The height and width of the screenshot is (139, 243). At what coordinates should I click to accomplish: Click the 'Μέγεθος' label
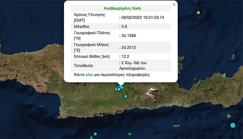coord(82,27)
